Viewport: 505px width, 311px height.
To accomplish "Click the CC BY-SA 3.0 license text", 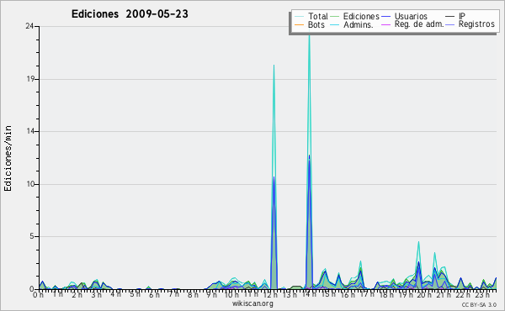I will [x=479, y=304].
